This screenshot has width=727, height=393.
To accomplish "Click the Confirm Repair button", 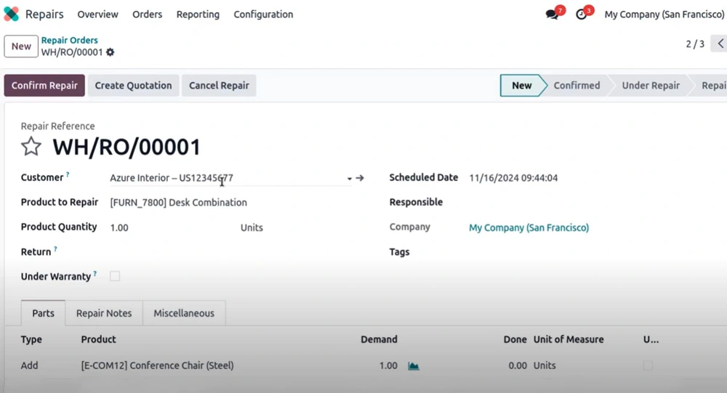I will tap(44, 85).
